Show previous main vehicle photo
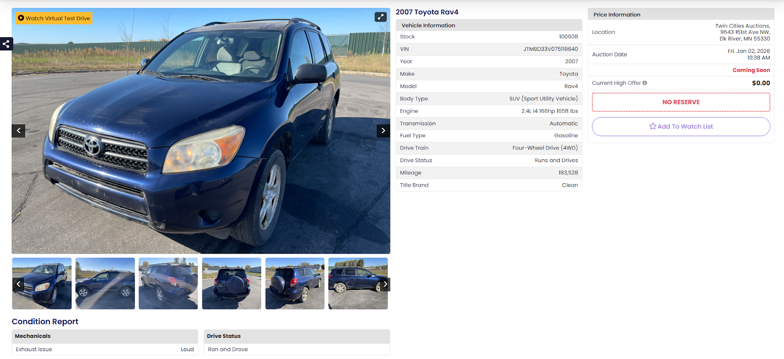This screenshot has height=359, width=784. pyautogui.click(x=19, y=131)
